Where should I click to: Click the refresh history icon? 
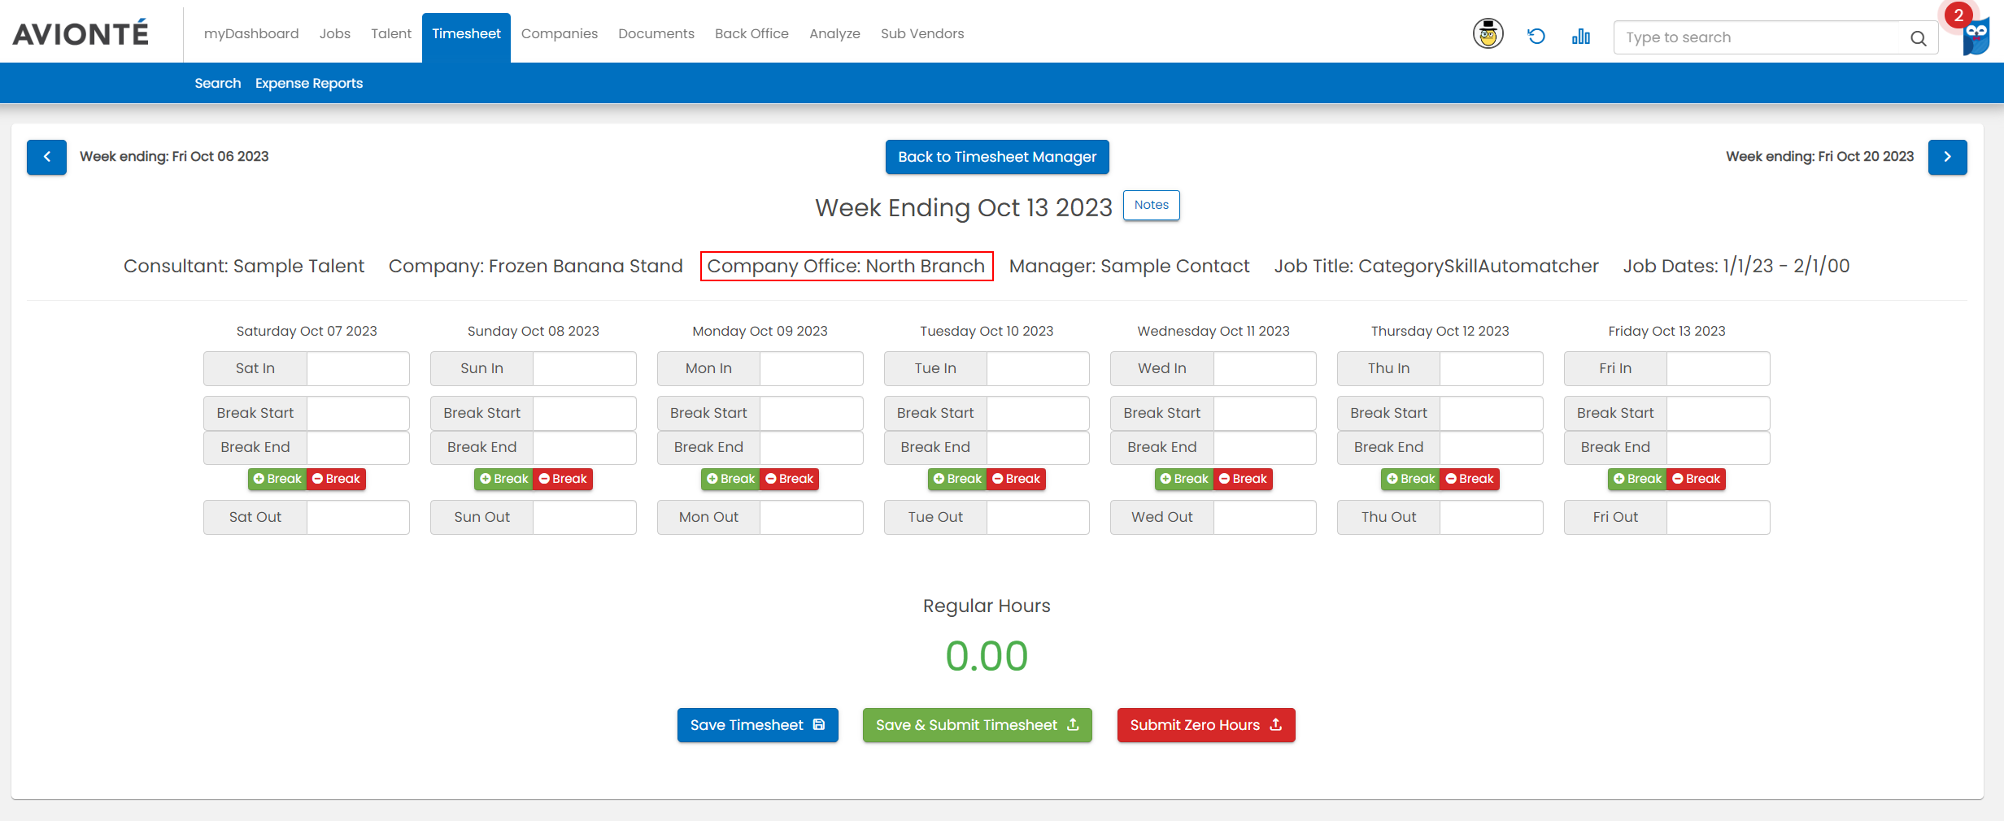(x=1536, y=34)
